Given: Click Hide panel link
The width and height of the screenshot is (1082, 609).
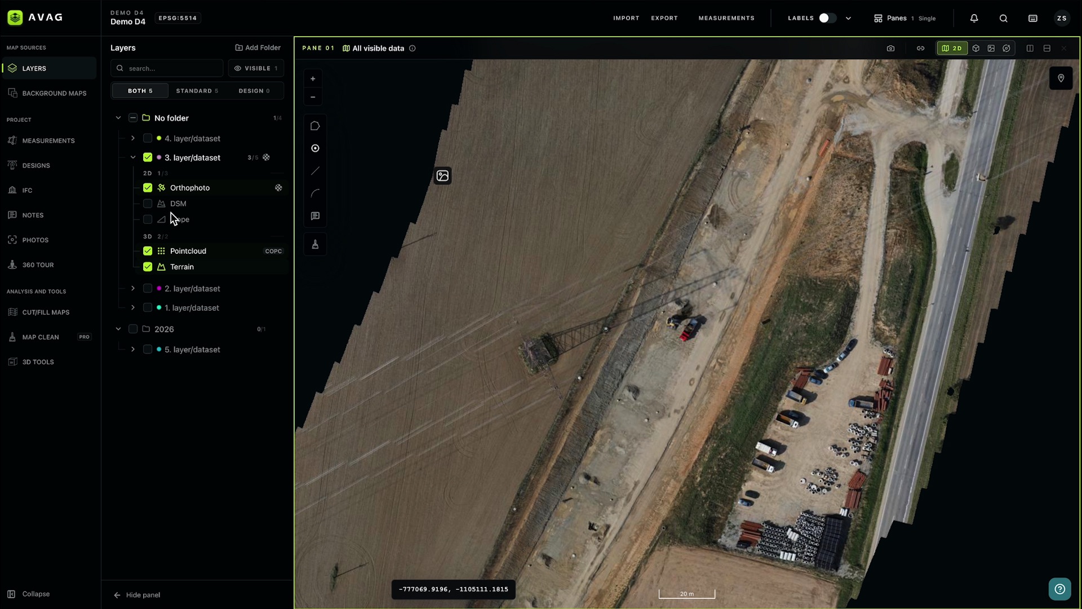Looking at the screenshot, I should 137,595.
